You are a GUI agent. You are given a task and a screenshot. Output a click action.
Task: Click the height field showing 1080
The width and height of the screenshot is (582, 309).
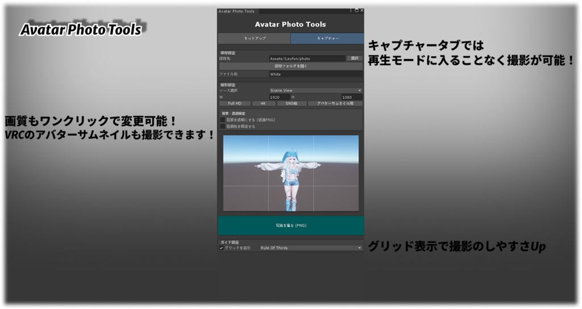tap(351, 97)
